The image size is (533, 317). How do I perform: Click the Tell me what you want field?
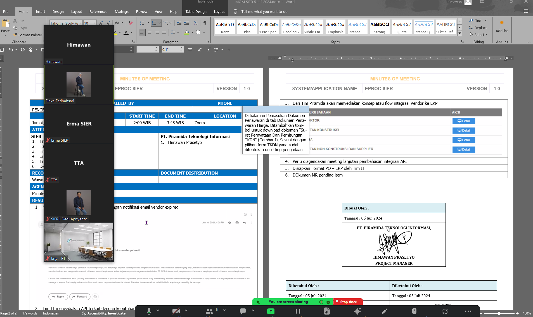[264, 11]
